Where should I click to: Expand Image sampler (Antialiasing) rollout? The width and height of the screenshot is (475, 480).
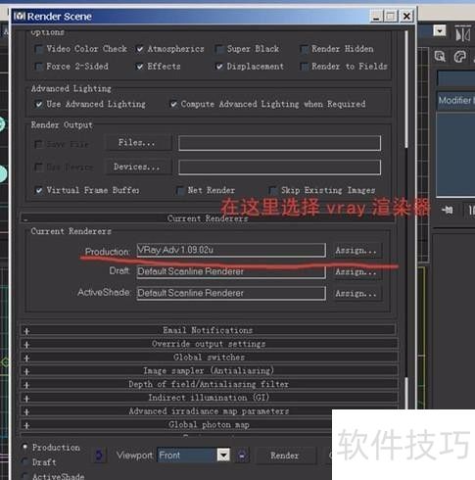pos(209,371)
